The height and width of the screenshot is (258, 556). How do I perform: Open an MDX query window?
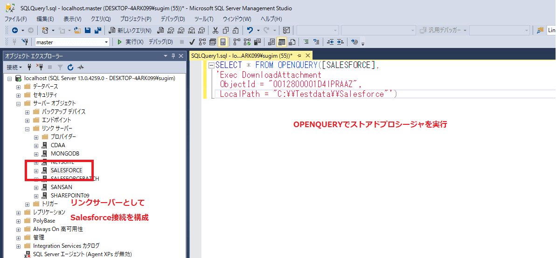[171, 30]
